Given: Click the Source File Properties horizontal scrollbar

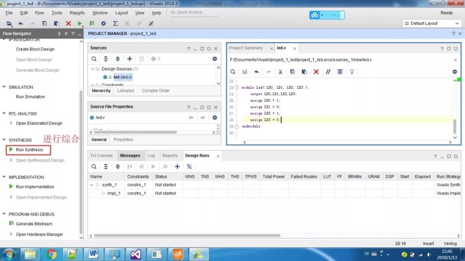Looking at the screenshot, I should click(135, 132).
